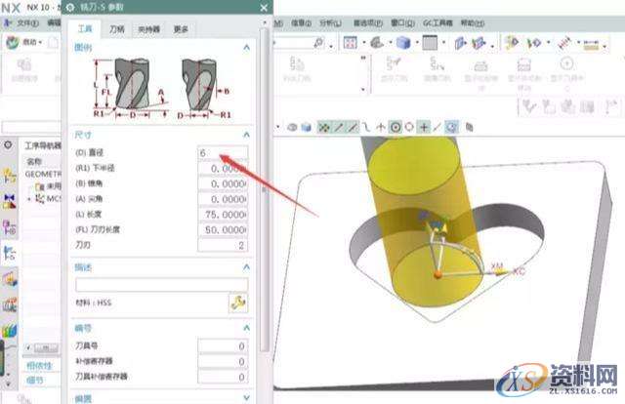Click the blue shaded cube icon in the toolbar

pyautogui.click(x=306, y=127)
